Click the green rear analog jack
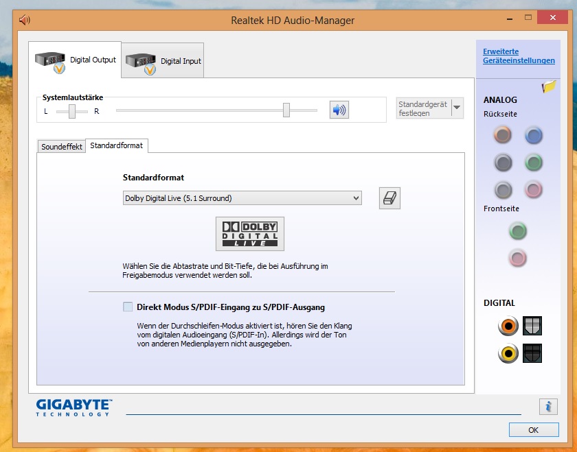577x452 pixels. point(534,163)
